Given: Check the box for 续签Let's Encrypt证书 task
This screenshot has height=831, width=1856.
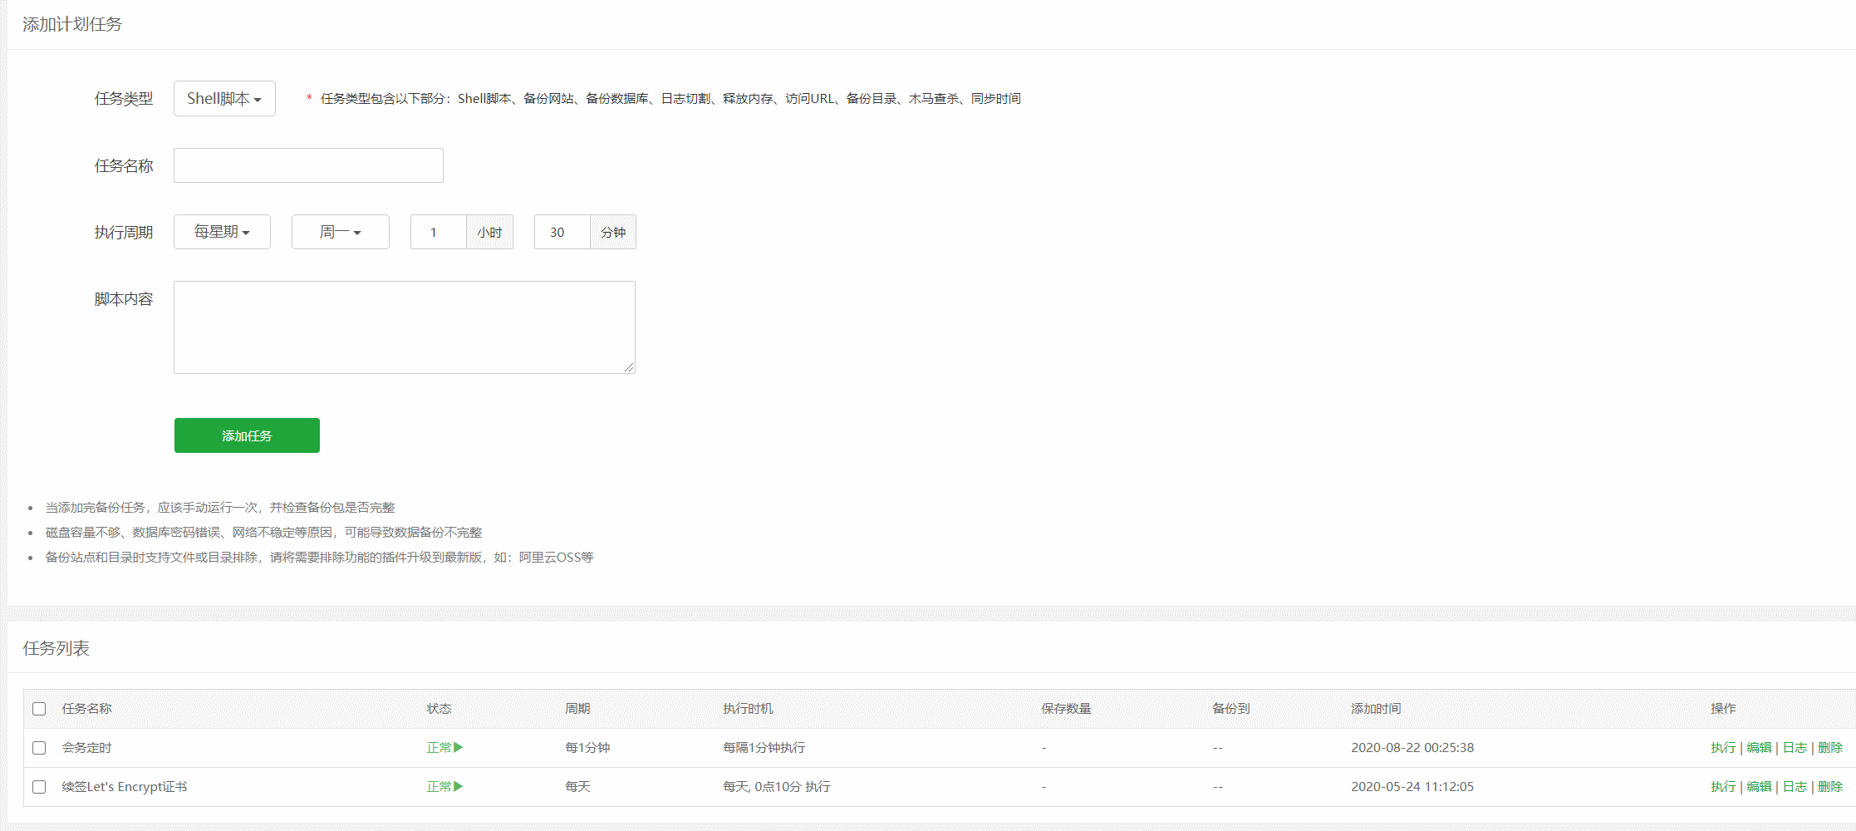Looking at the screenshot, I should (39, 787).
